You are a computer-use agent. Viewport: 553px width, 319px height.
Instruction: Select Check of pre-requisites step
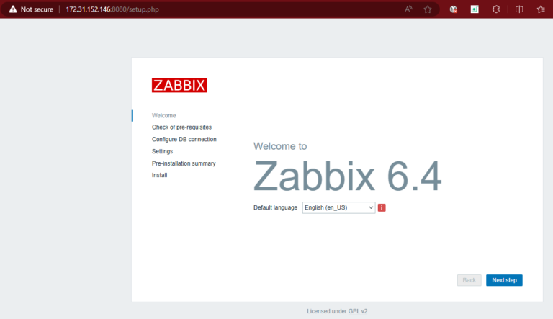coord(181,127)
